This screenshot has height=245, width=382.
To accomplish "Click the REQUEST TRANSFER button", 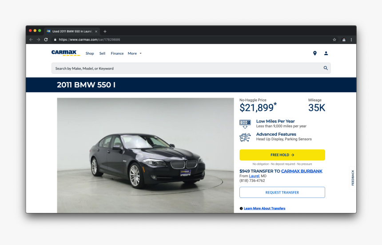I will [x=282, y=192].
